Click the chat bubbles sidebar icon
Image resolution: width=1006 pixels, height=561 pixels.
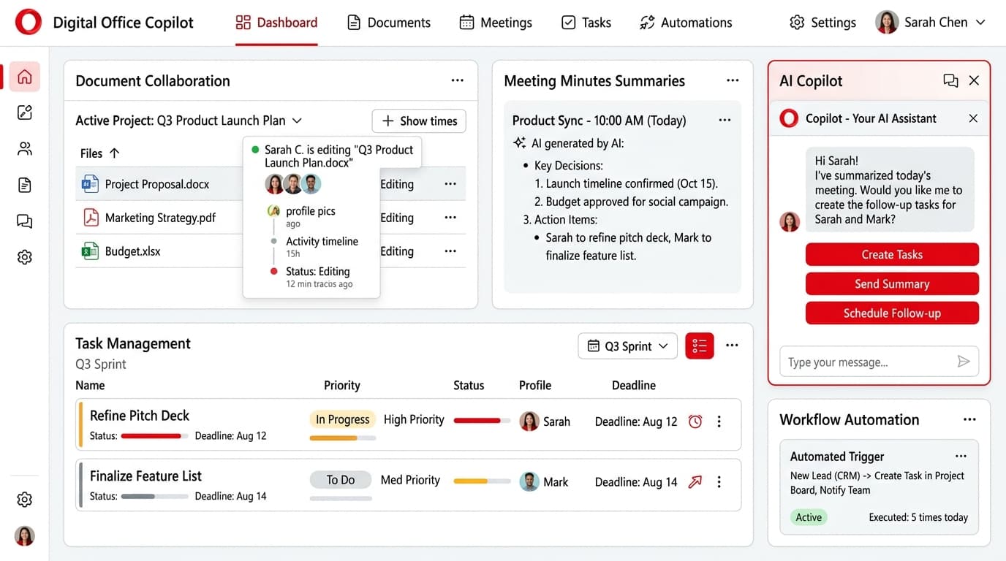tap(25, 221)
